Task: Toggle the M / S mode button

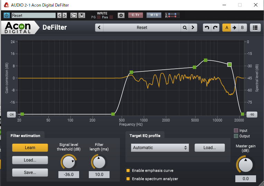Action: point(154,15)
